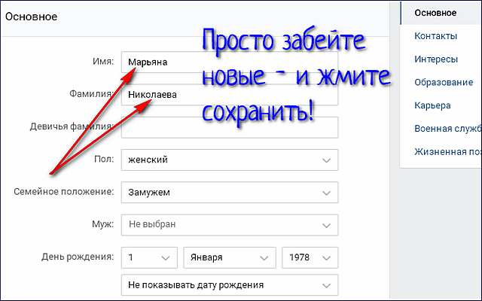This screenshot has height=301, width=482.
Task: Click the Фамилия field containing Николаева
Action: (x=229, y=95)
